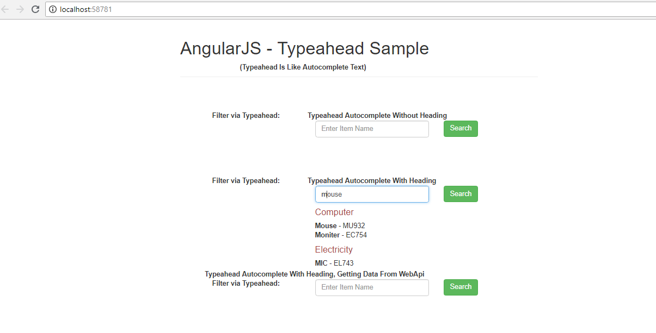Click the "Typeahead Autocomplete With Heading" label

(372, 180)
